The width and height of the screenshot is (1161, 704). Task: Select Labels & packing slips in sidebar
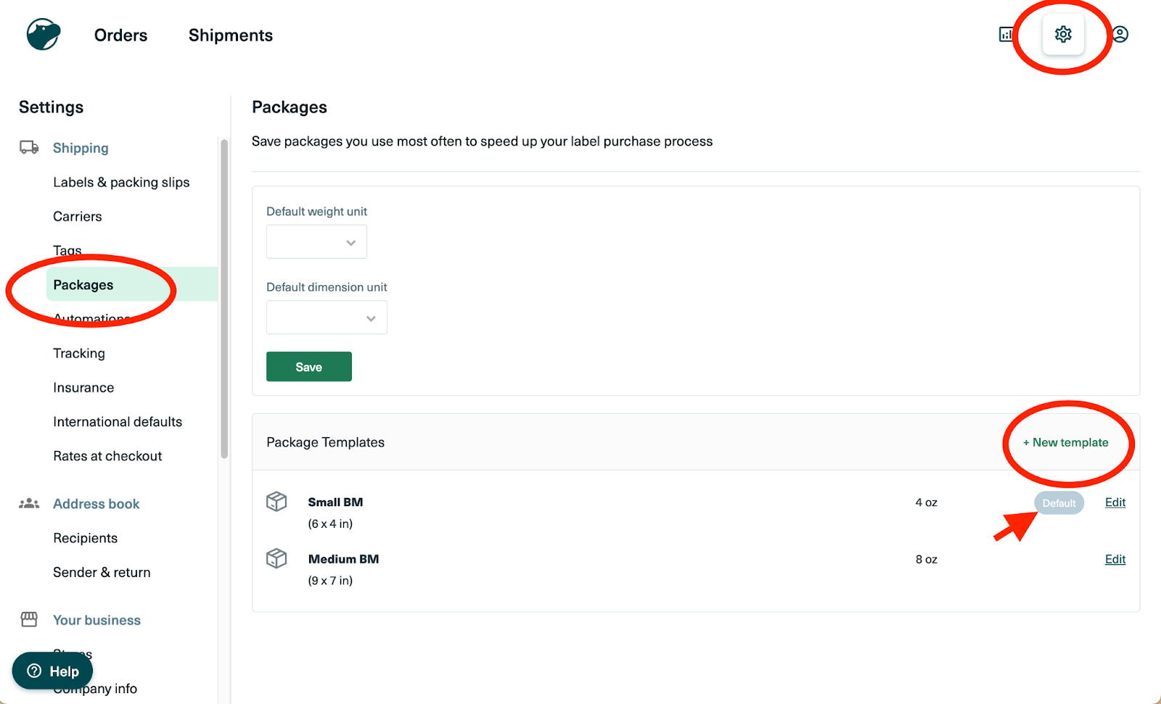point(121,182)
